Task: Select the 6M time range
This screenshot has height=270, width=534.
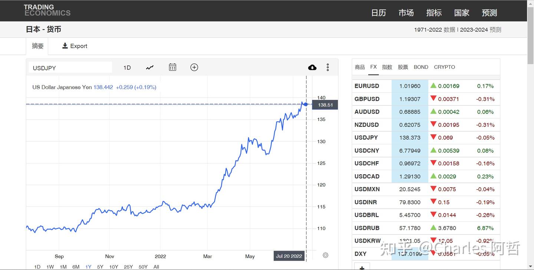Action: (x=76, y=267)
